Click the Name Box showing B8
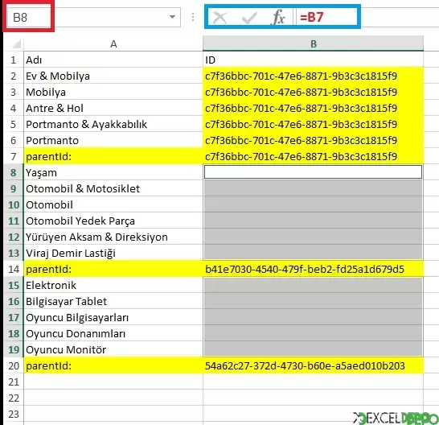 [x=29, y=18]
